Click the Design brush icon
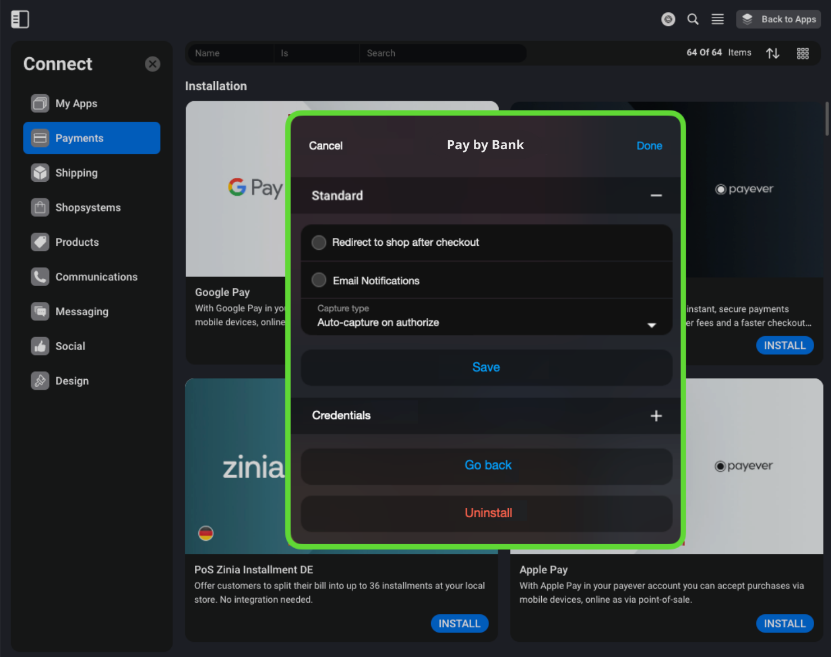 coord(40,381)
